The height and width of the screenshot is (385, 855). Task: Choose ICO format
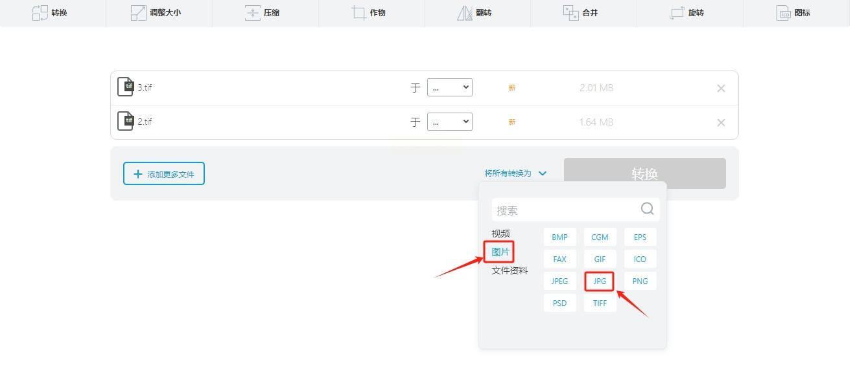(x=640, y=259)
